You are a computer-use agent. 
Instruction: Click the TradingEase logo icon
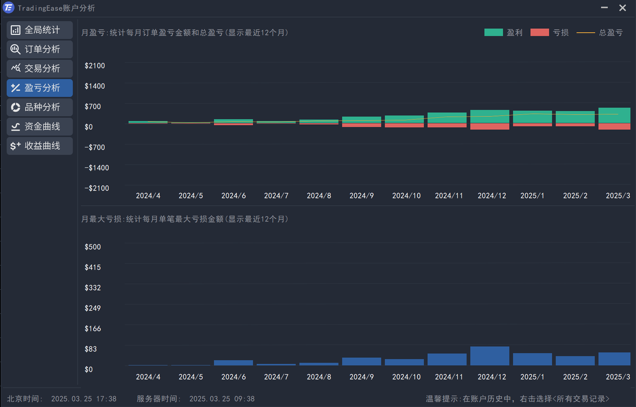(8, 8)
